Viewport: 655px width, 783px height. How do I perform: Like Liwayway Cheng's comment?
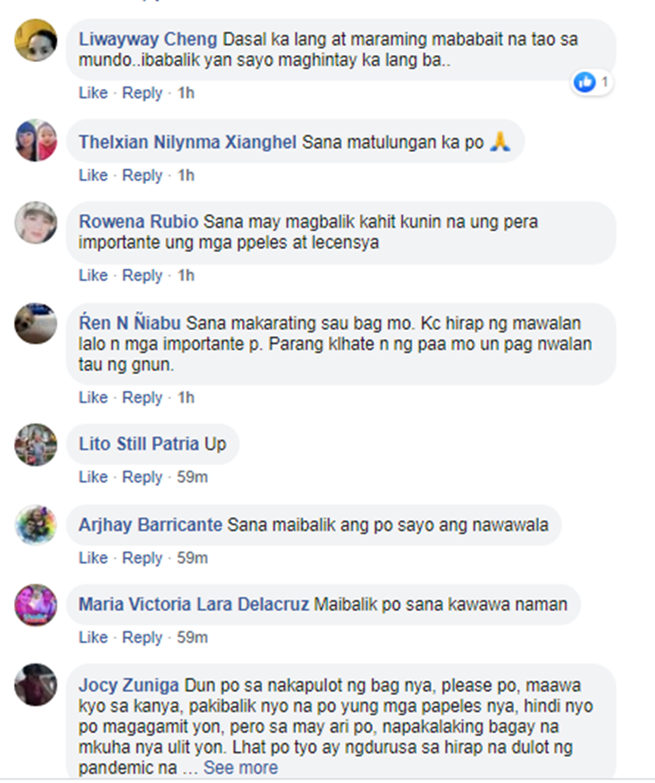(x=93, y=93)
